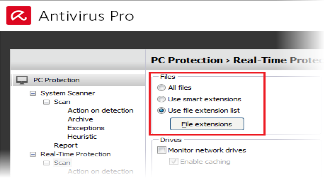Collapse Scan node under Real-Time Protection

46,163
